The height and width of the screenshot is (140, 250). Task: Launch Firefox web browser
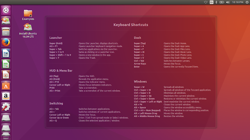pyautogui.click(x=6, y=42)
